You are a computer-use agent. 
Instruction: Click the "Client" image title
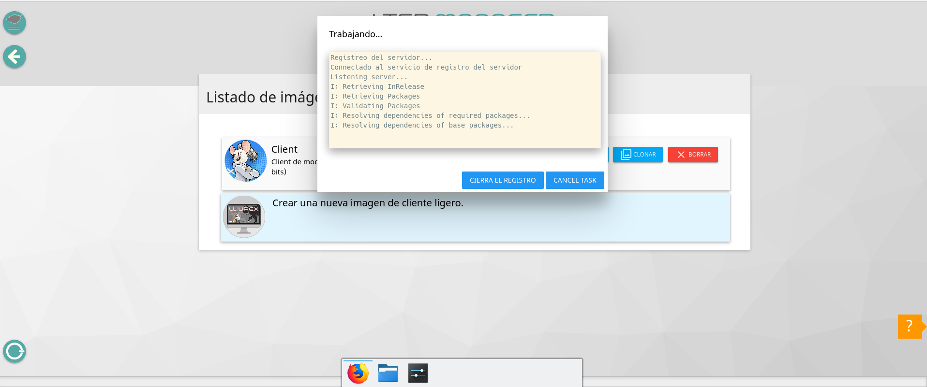[x=284, y=149]
